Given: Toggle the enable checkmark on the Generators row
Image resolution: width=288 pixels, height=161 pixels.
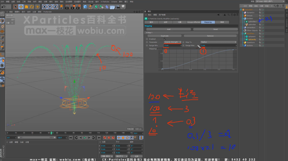Looking at the screenshot, I should point(263,28).
